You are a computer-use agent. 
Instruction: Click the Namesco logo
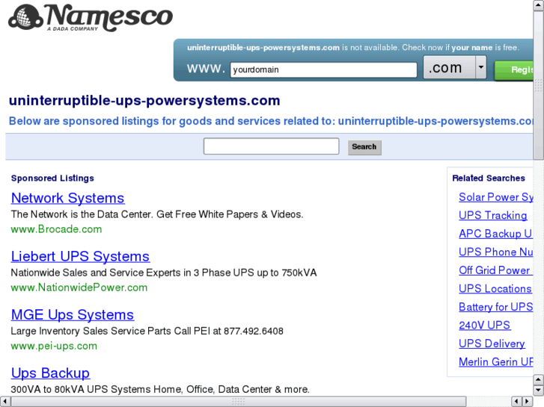tap(91, 18)
